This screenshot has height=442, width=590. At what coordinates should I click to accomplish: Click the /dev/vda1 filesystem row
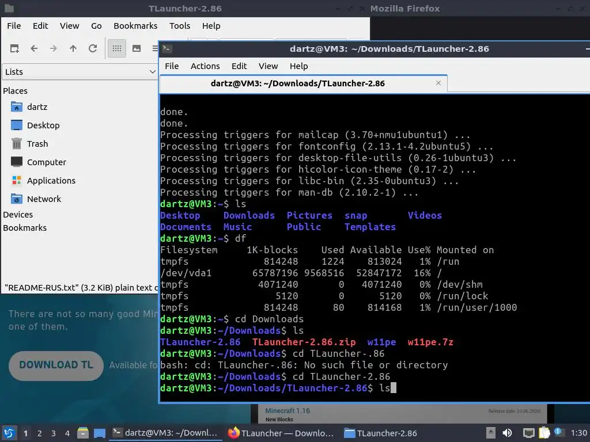click(x=301, y=273)
